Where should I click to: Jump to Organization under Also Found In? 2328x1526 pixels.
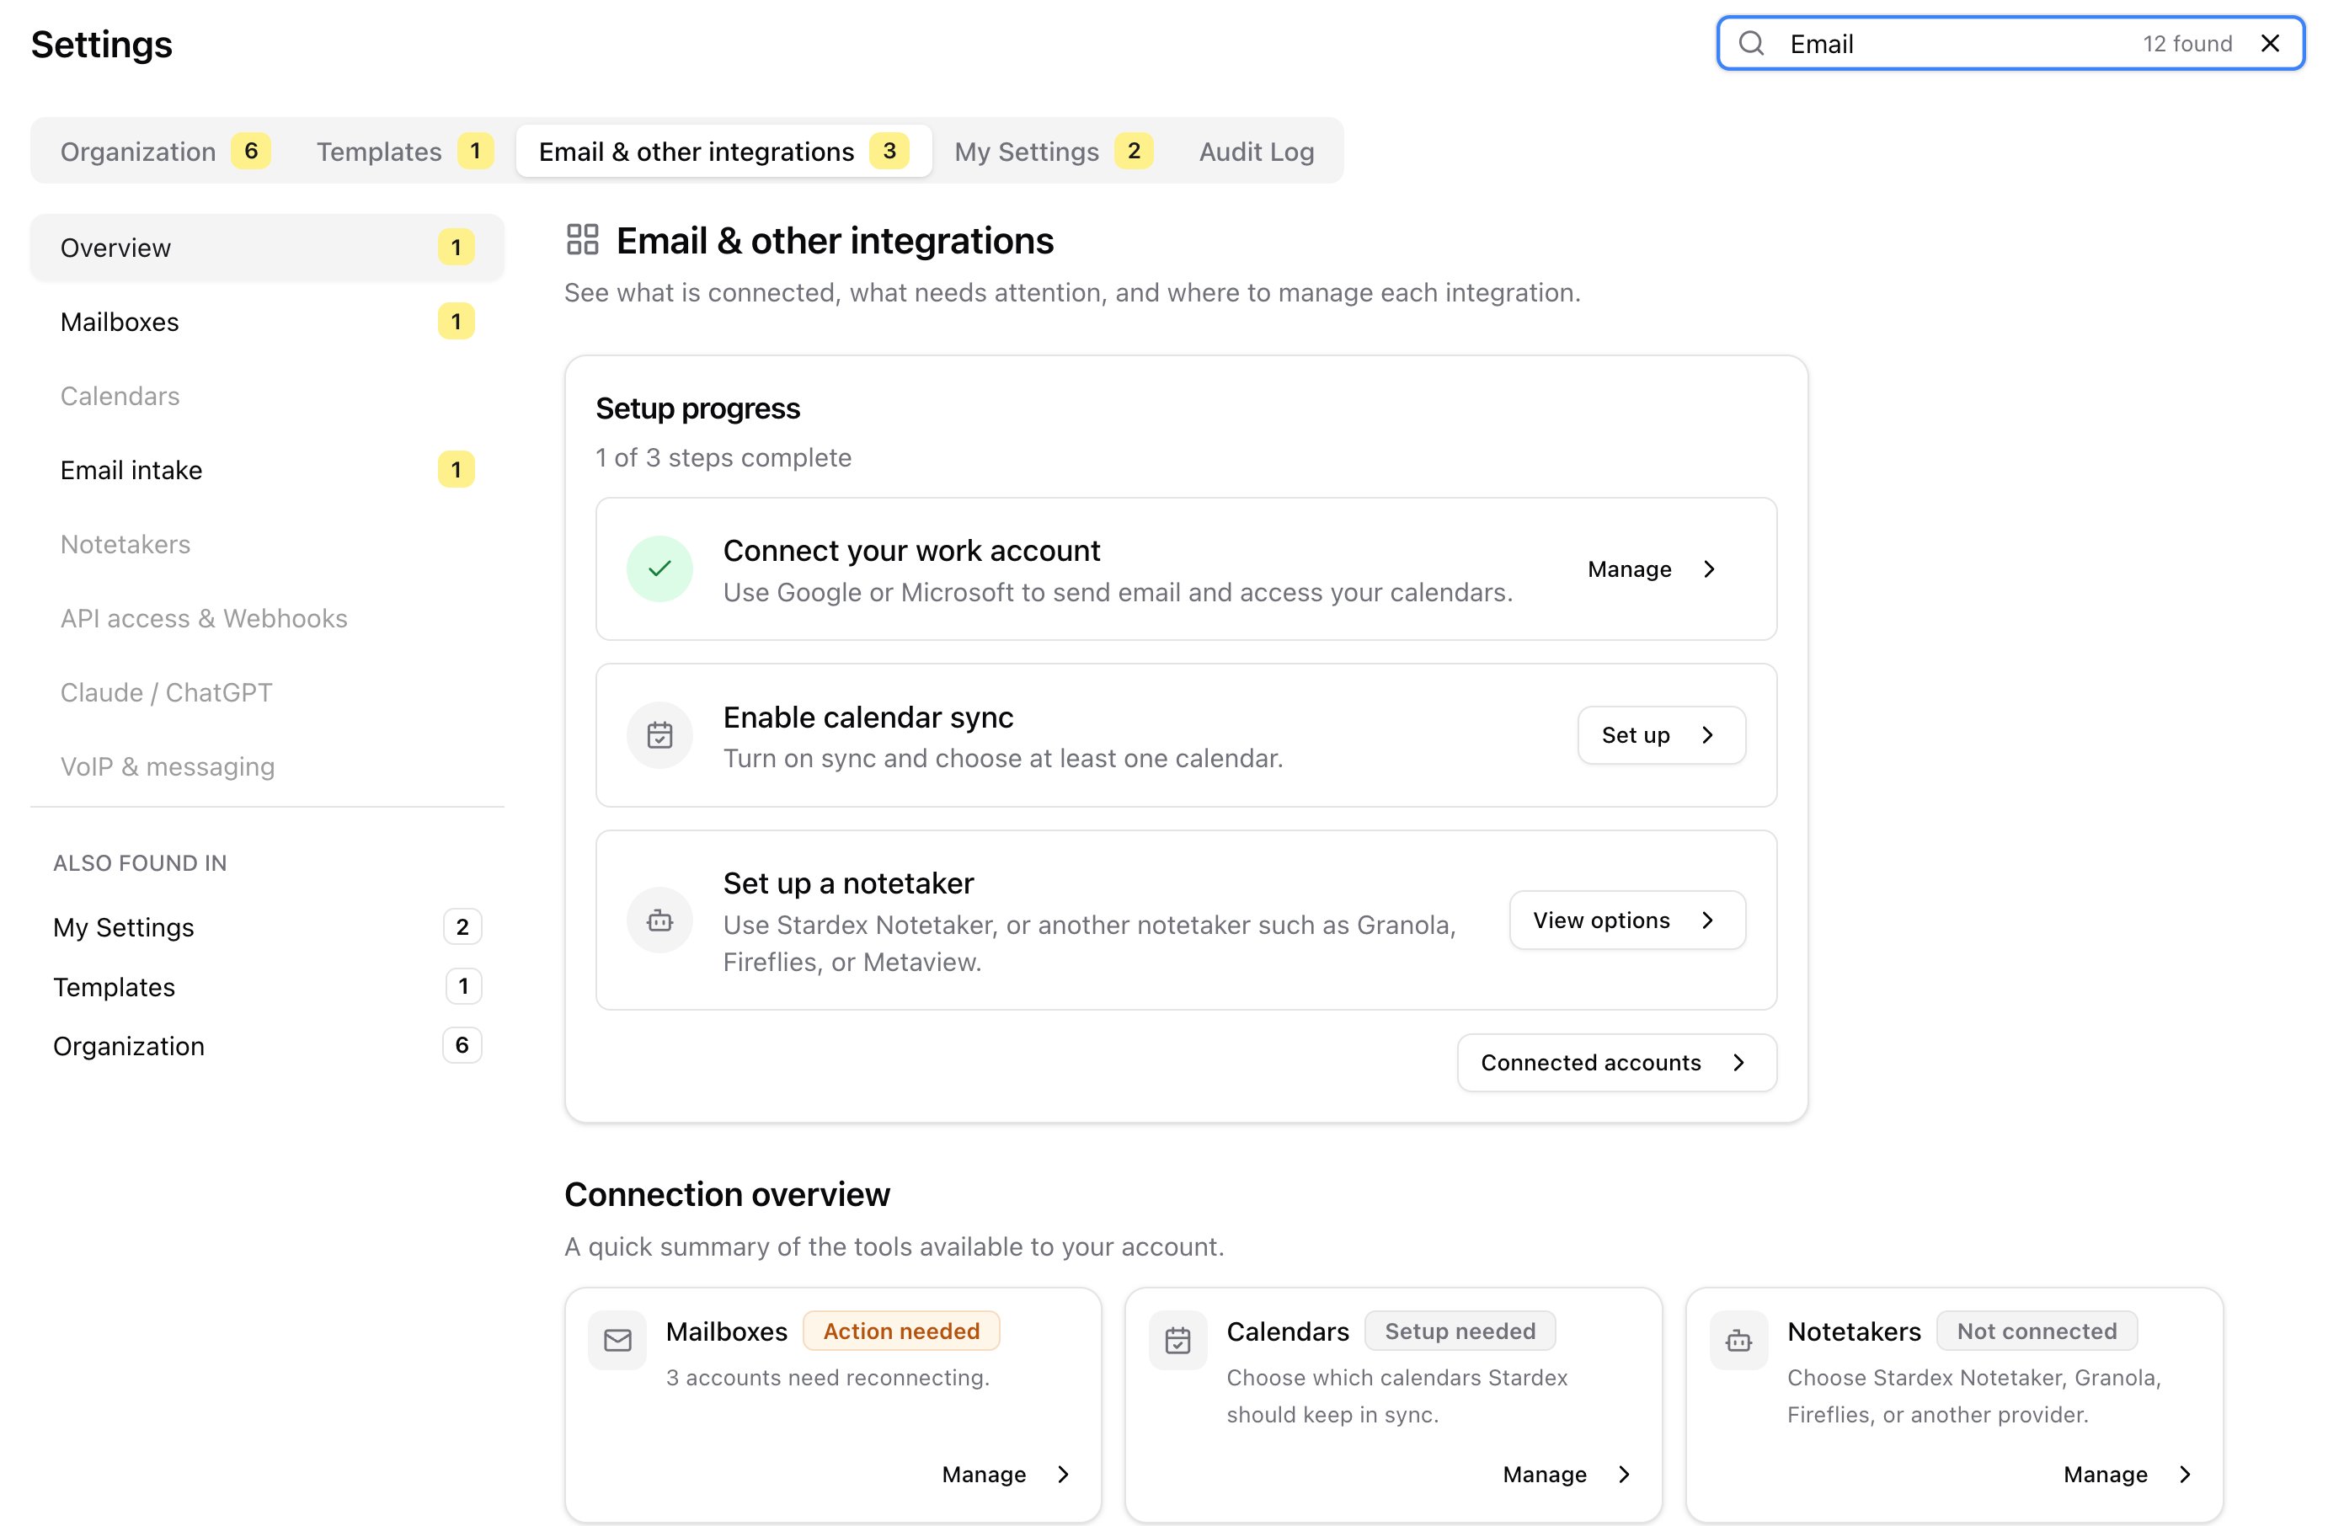click(267, 1046)
